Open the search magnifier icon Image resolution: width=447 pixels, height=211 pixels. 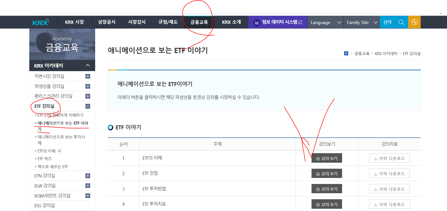tap(401, 22)
